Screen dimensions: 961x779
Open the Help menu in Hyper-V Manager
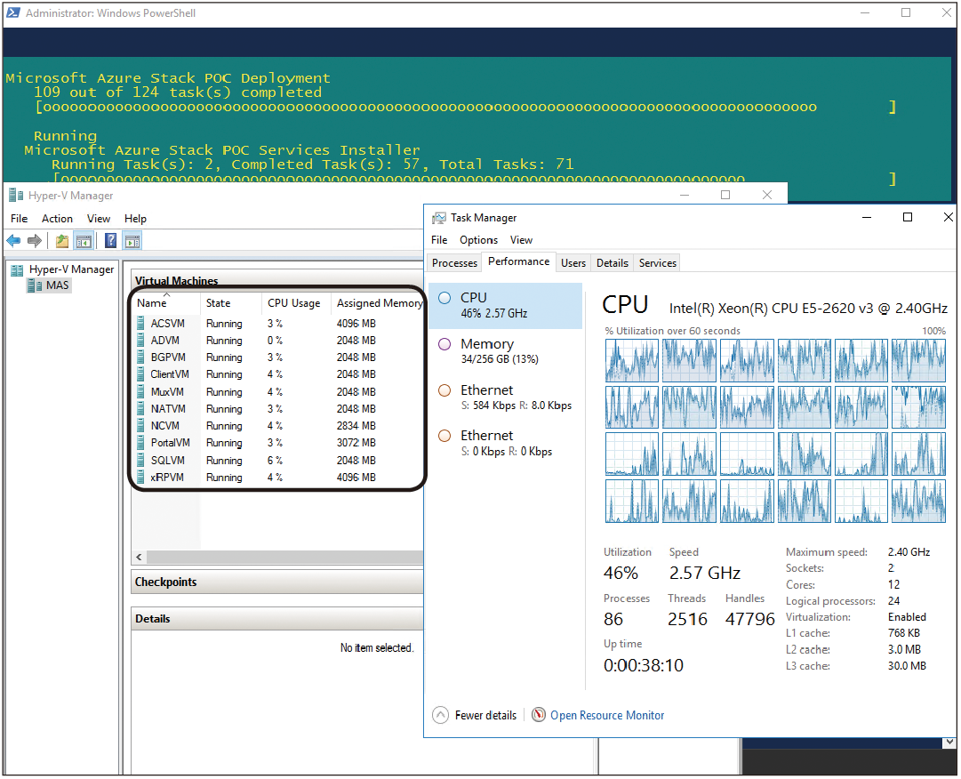135,220
